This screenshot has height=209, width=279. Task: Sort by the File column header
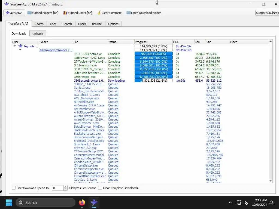tap(90, 42)
